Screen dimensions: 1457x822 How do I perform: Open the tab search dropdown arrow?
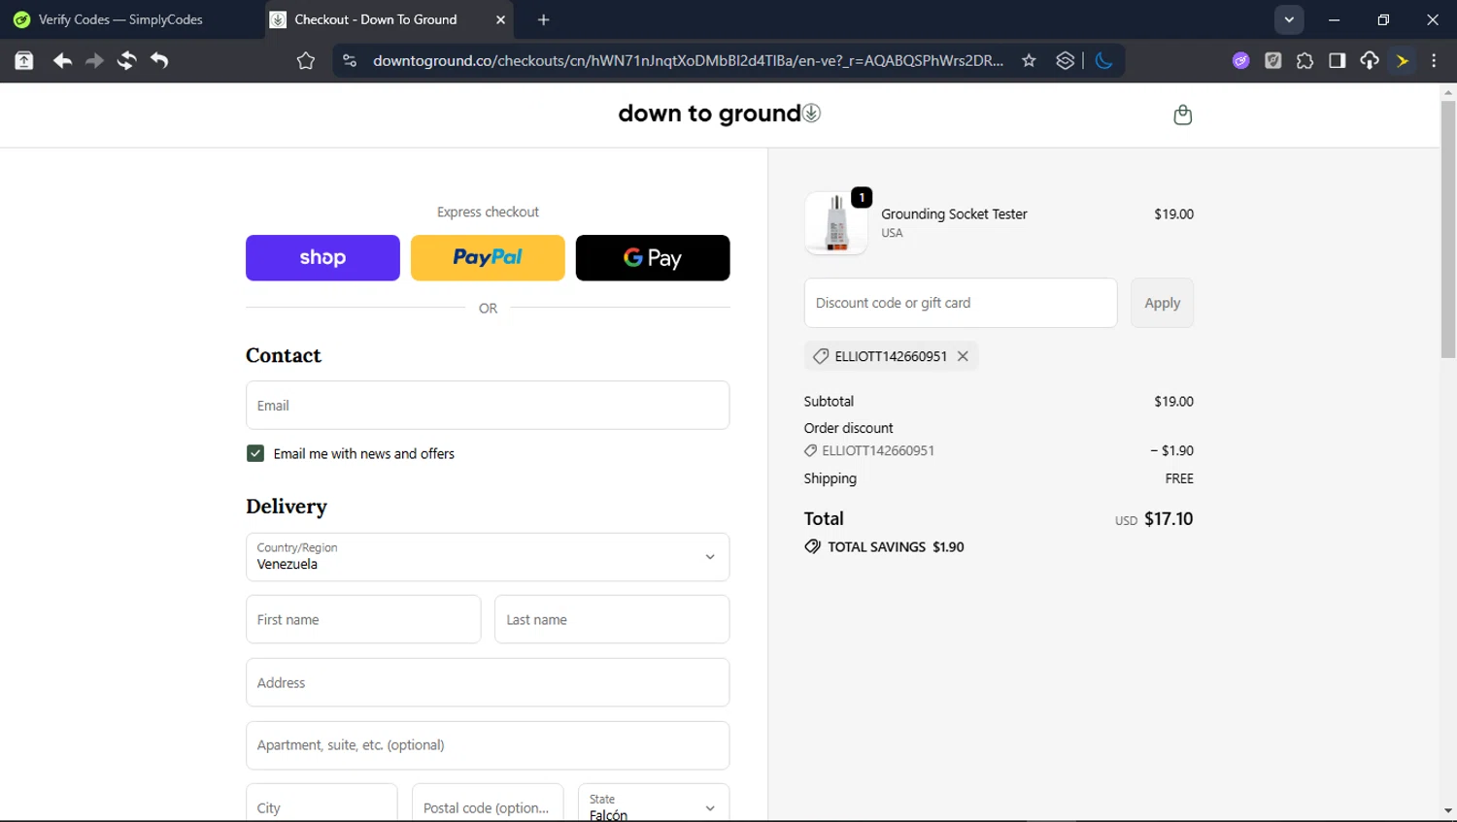1289,19
